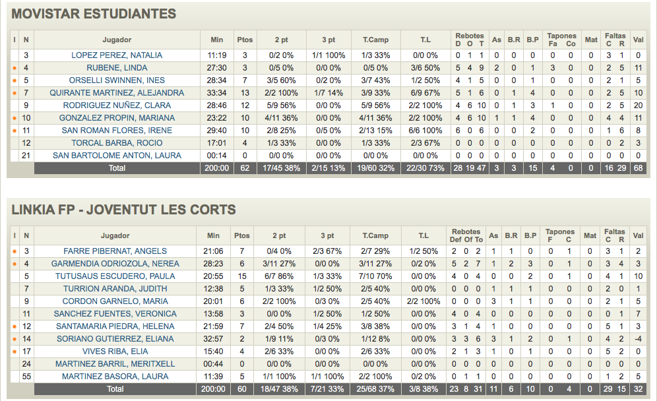Open Martinez Basora, Laura player page
Viewport: 657px width, 401px height.
tap(115, 377)
